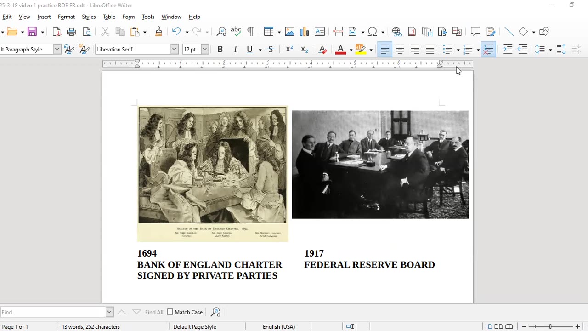Increase the paragraph indent

tap(508, 50)
